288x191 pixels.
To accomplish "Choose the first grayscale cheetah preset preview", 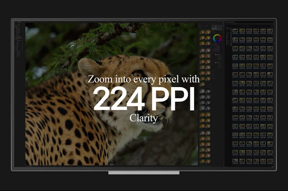I will [202, 91].
